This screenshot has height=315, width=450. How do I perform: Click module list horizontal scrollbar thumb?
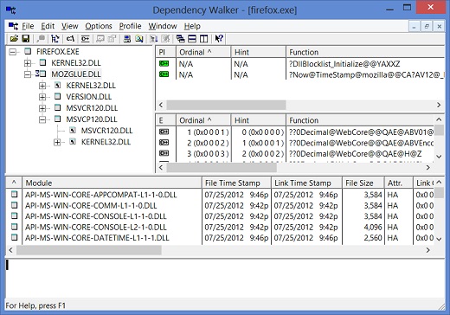(x=89, y=250)
